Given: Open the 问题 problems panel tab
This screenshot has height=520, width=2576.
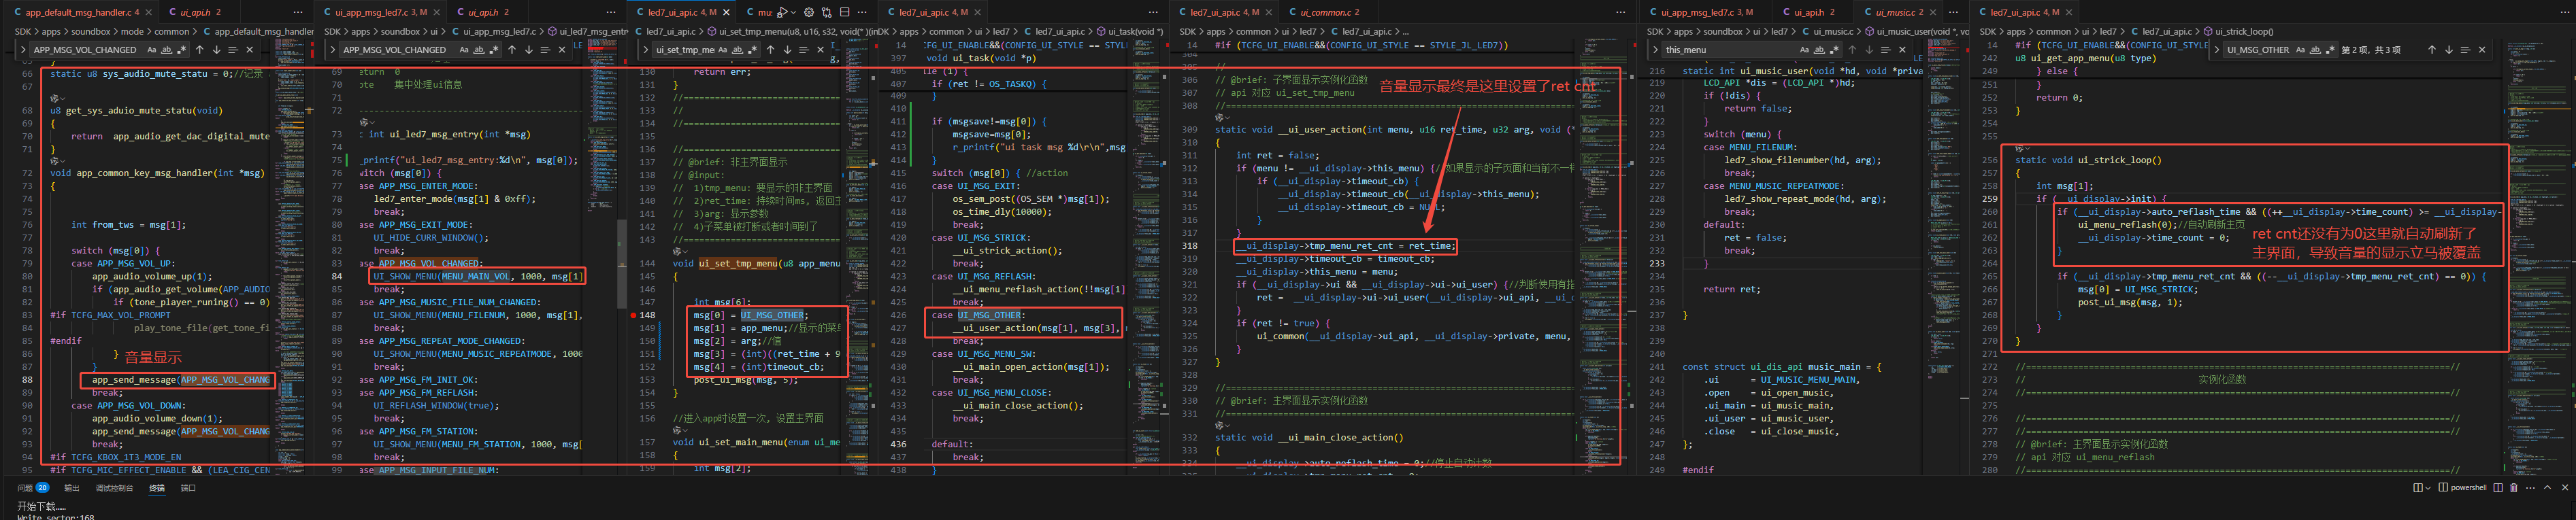Looking at the screenshot, I should coord(25,488).
